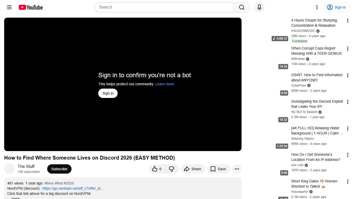Click Learn more about bot protection
The height and width of the screenshot is (199, 354).
pos(165,84)
